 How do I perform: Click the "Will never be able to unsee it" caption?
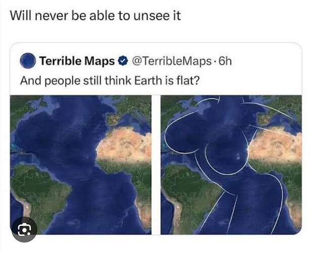(x=96, y=16)
